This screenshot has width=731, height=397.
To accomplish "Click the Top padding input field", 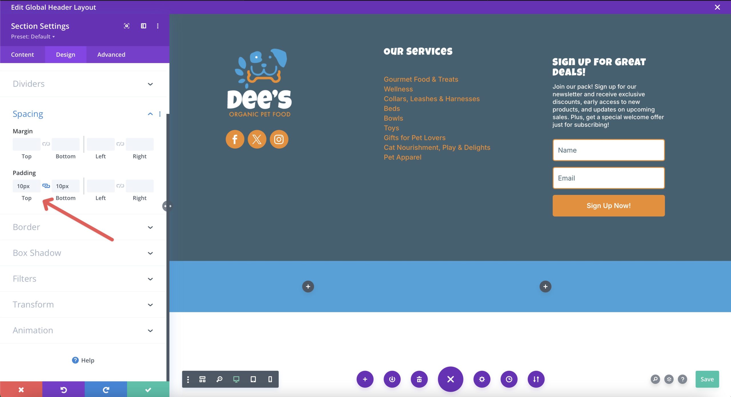I will tap(26, 185).
